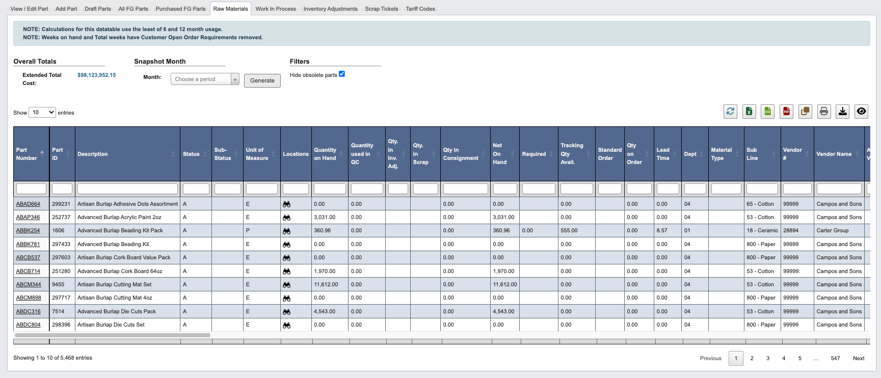
Task: Open the Draft Parts tab
Action: (x=98, y=9)
